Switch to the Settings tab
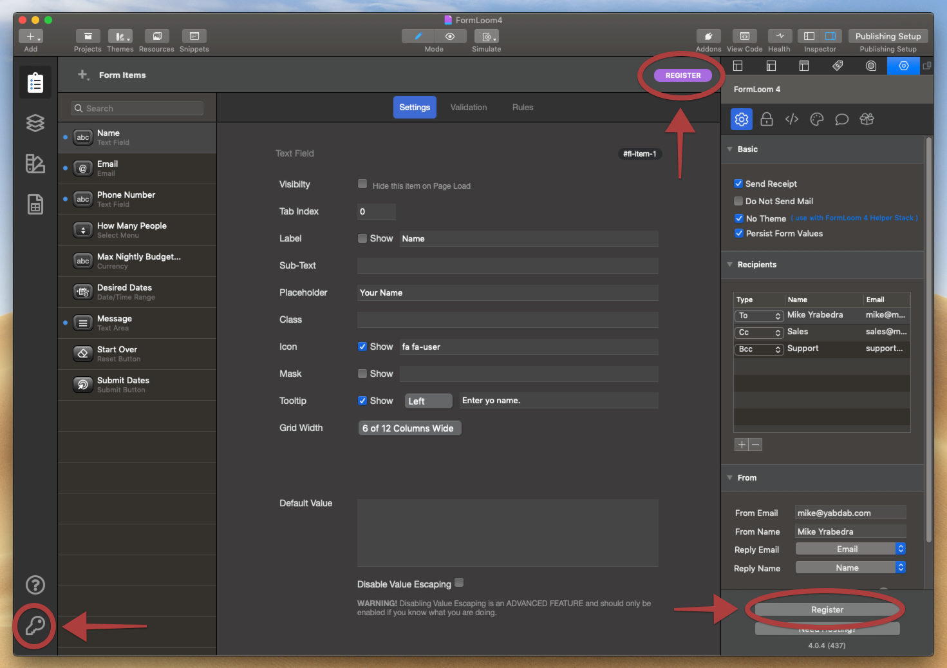947x668 pixels. click(415, 108)
